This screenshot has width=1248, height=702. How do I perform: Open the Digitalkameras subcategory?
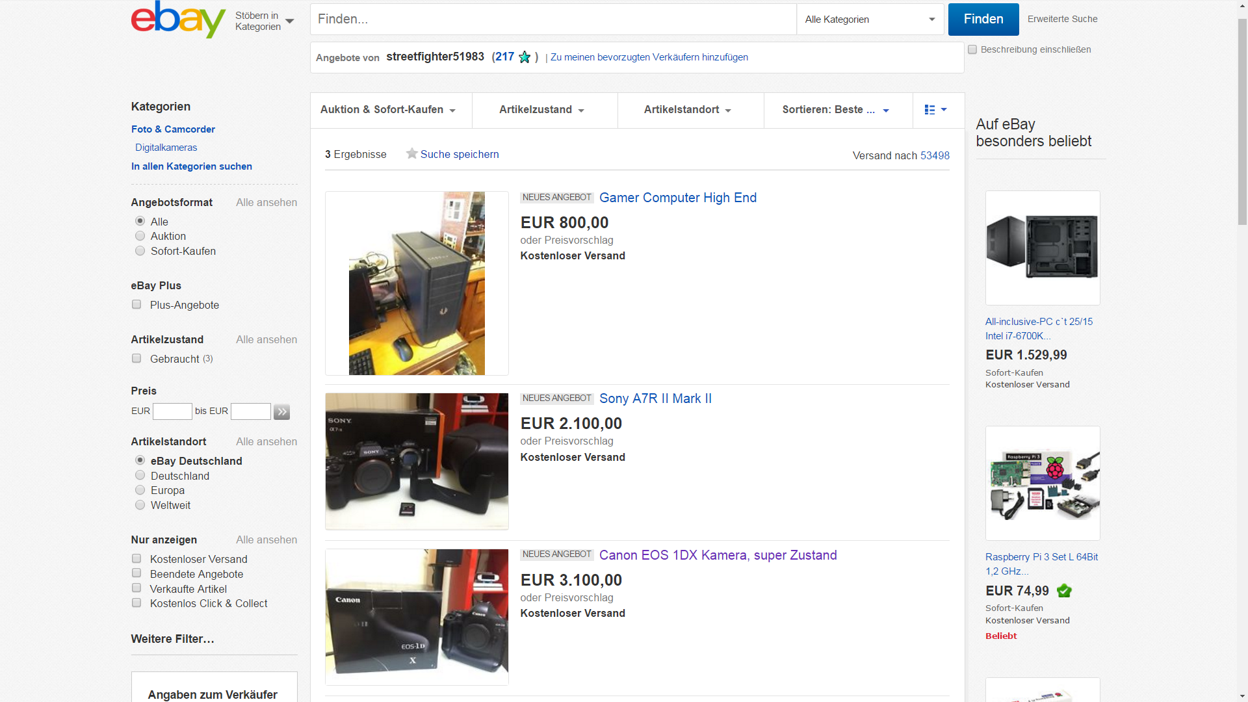tap(166, 148)
